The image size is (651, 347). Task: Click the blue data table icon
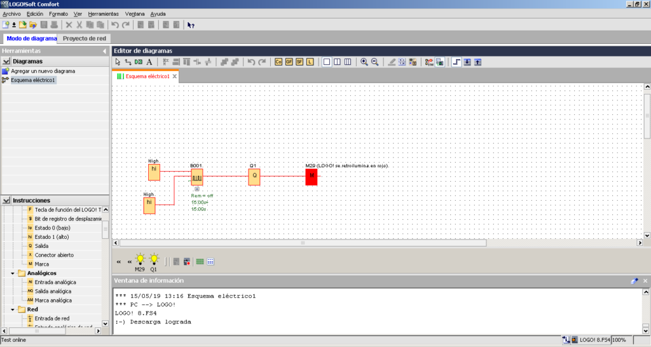[x=210, y=261]
